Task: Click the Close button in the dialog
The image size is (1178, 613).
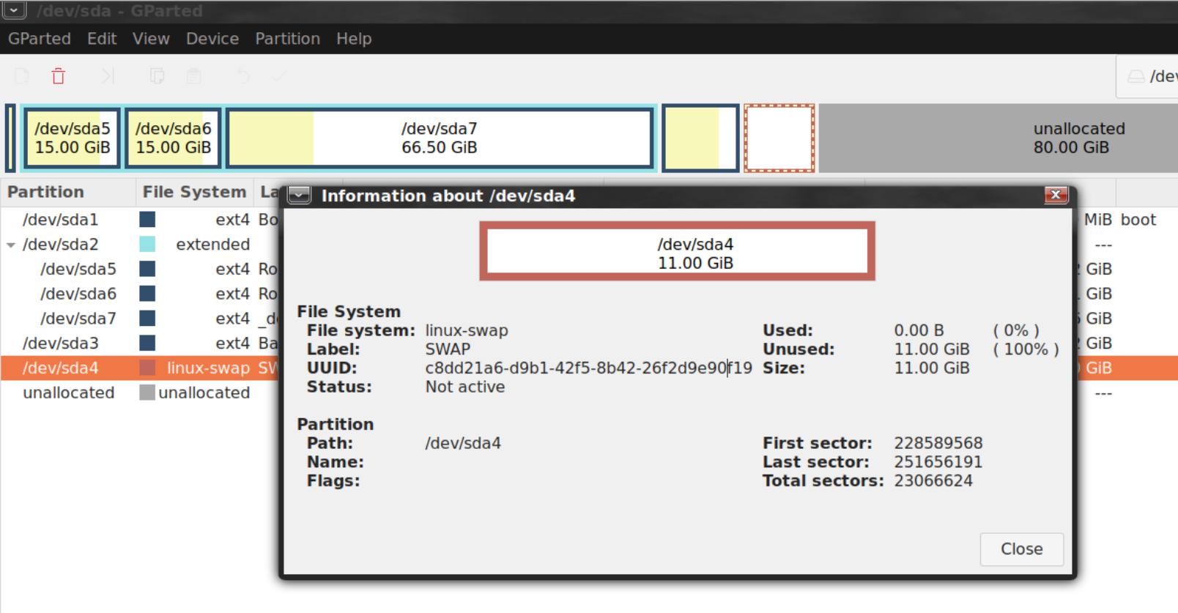Action: point(1020,549)
